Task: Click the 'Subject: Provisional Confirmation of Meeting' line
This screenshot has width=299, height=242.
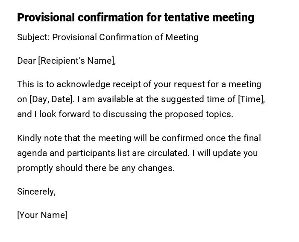Action: point(108,37)
